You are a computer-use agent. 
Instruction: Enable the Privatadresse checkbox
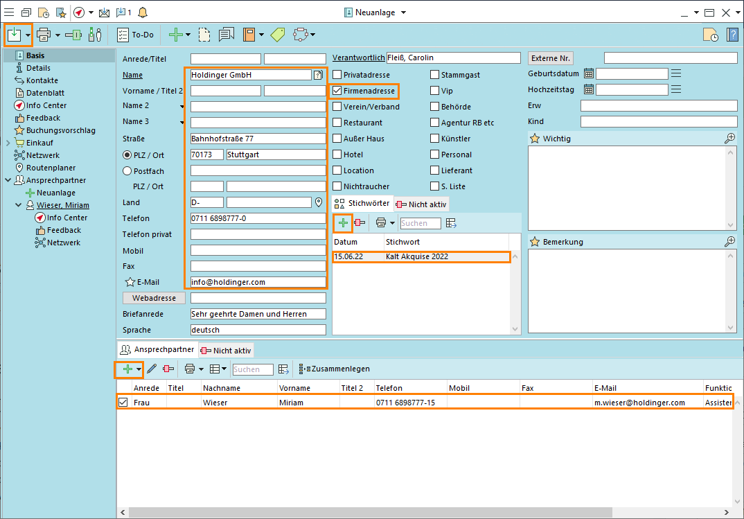click(x=337, y=75)
